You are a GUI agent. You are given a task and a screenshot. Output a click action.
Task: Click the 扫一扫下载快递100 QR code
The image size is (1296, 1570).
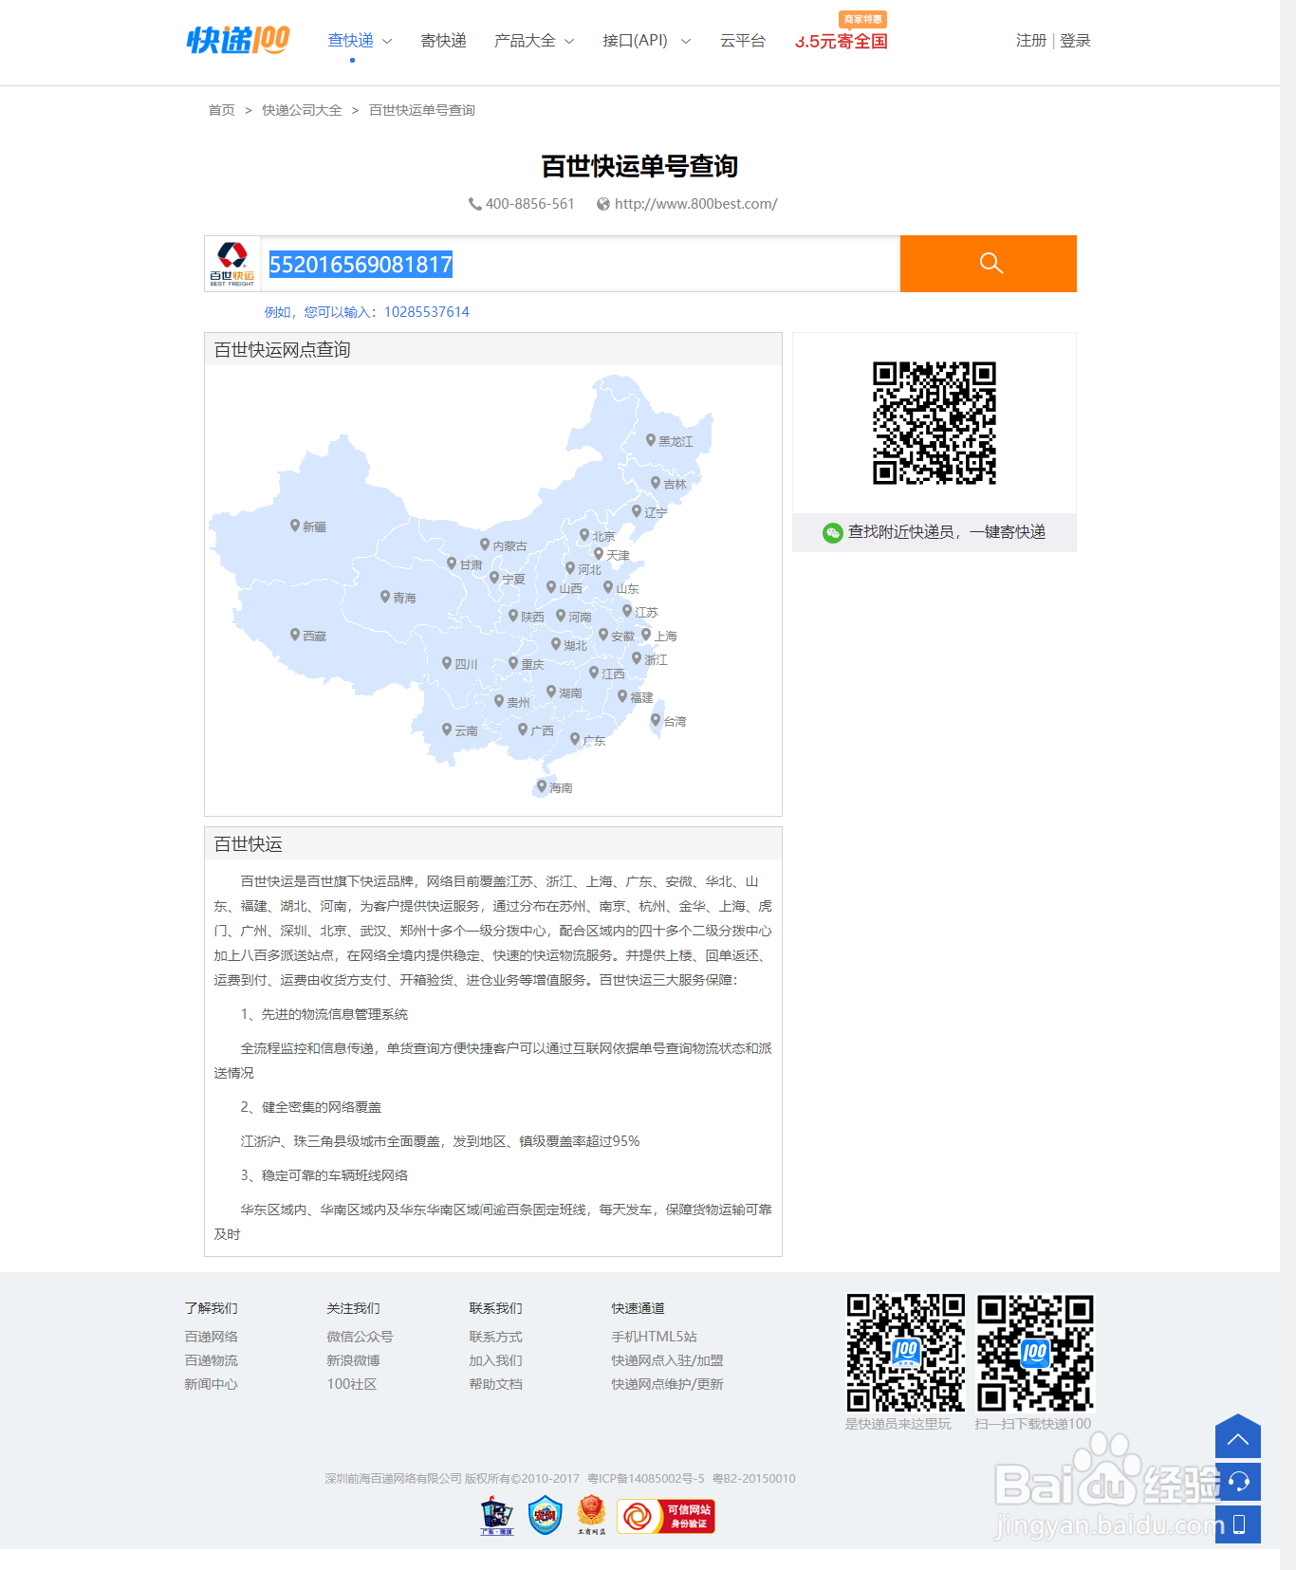pos(1035,1353)
